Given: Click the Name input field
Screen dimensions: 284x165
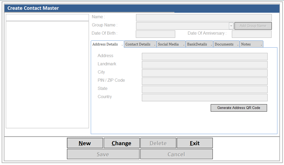Looking at the screenshot, I should point(204,18).
